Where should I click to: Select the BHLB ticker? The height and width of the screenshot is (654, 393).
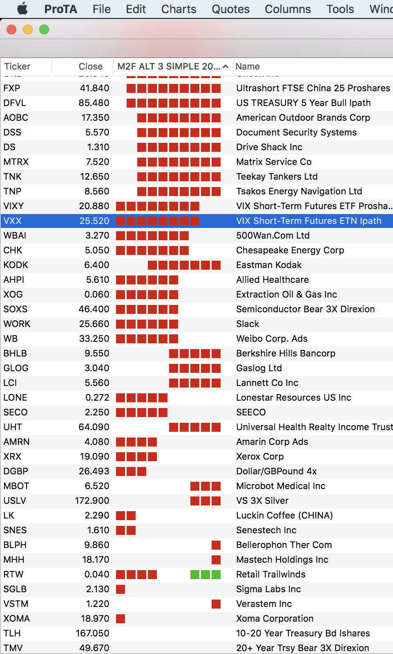(15, 353)
